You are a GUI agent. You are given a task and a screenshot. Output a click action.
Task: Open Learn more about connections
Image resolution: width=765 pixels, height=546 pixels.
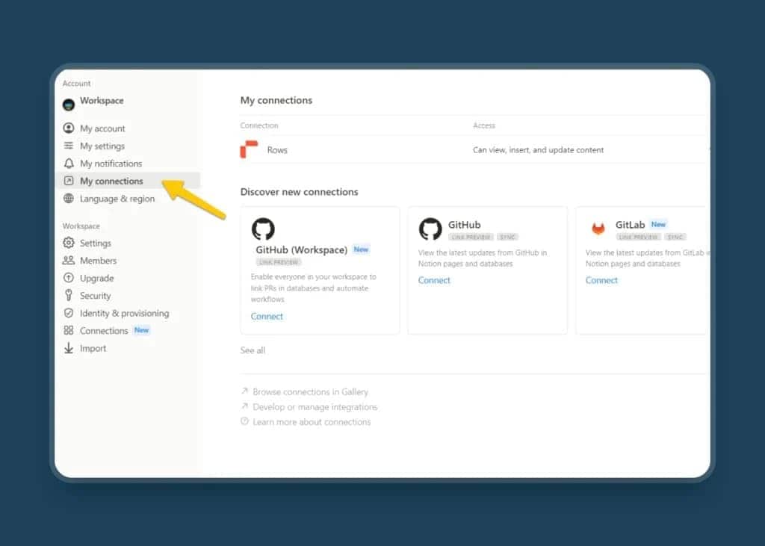coord(312,422)
